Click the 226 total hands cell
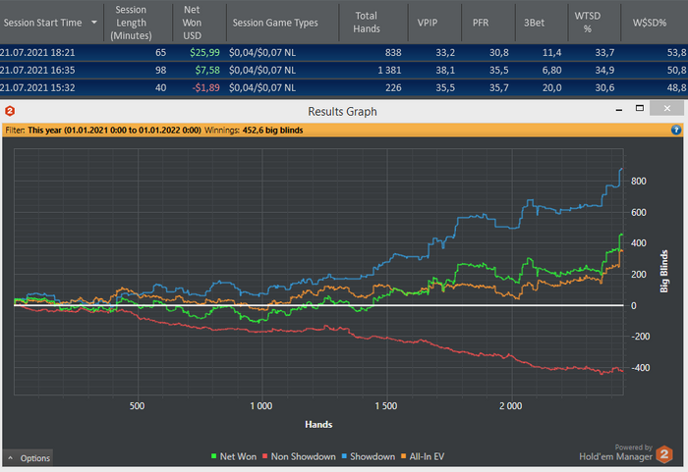Viewport: 688px width, 472px height. 393,87
